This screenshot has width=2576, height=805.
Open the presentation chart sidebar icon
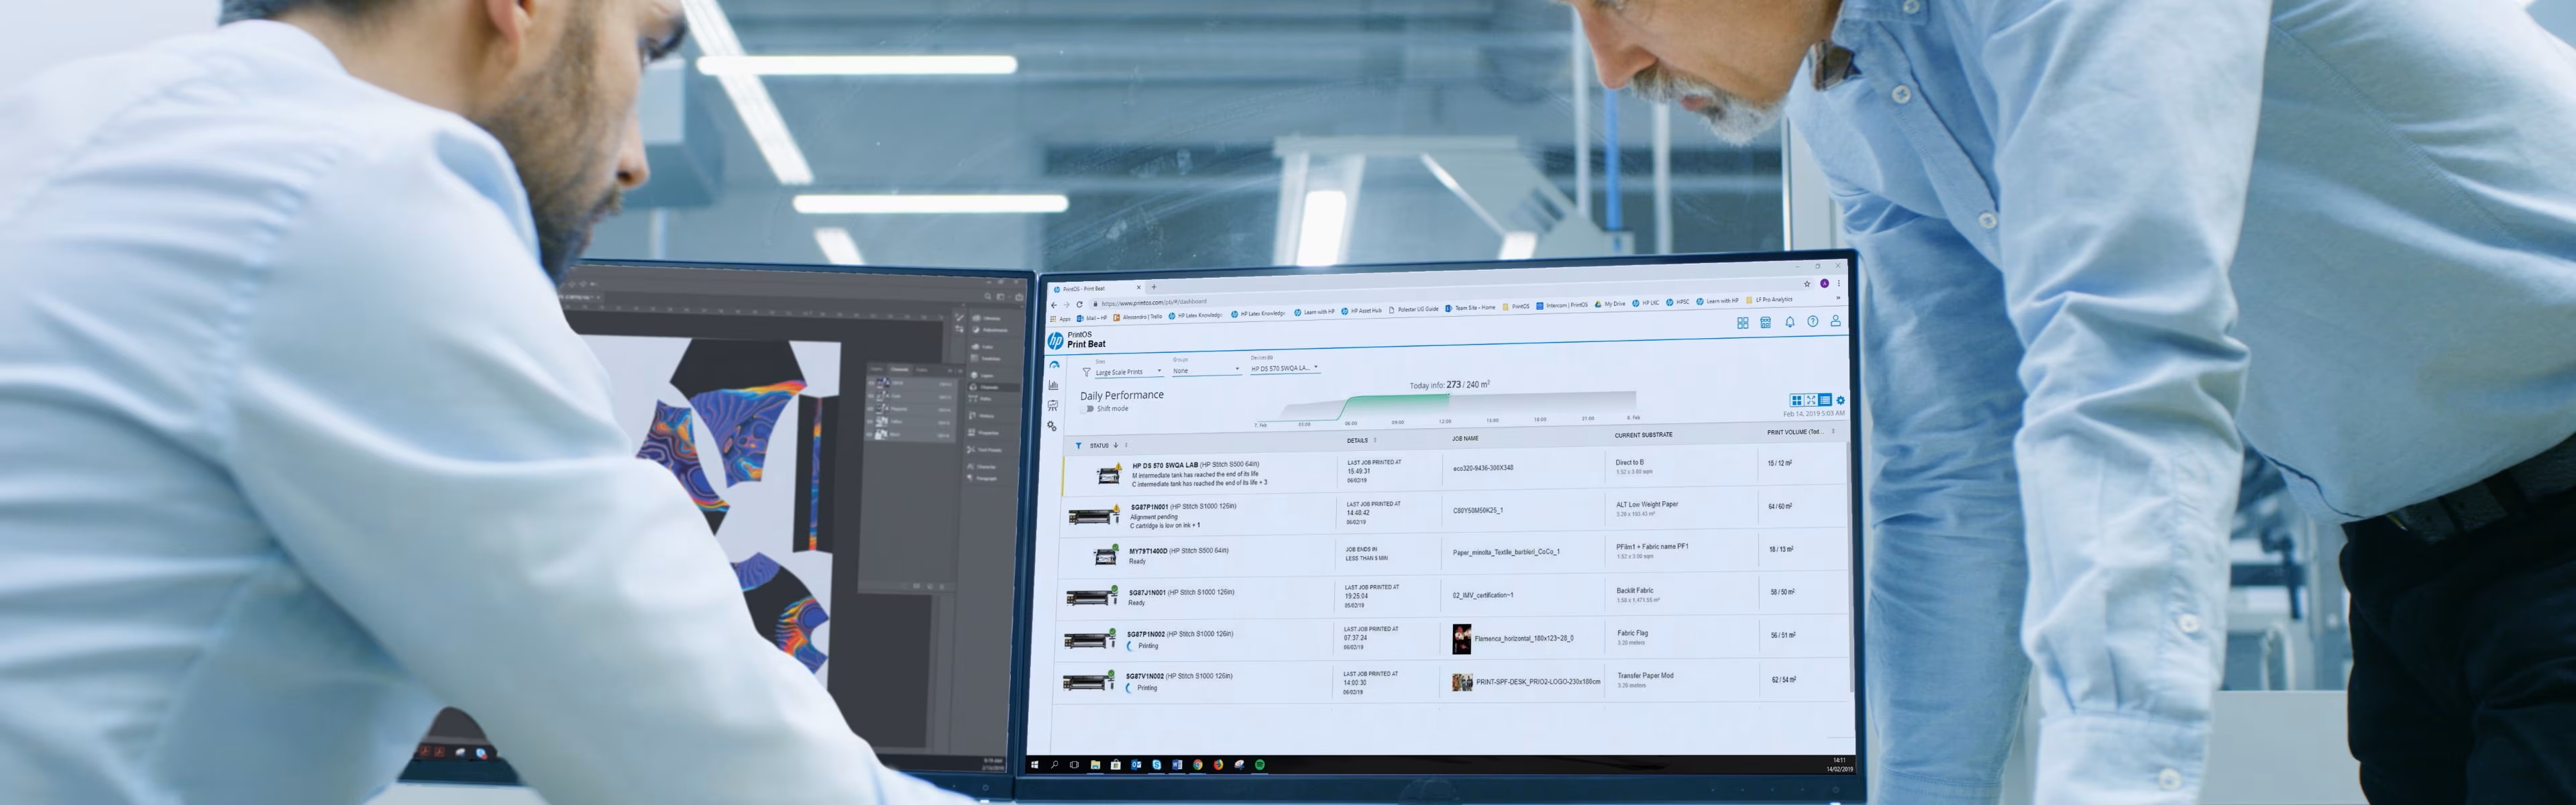(x=1053, y=405)
